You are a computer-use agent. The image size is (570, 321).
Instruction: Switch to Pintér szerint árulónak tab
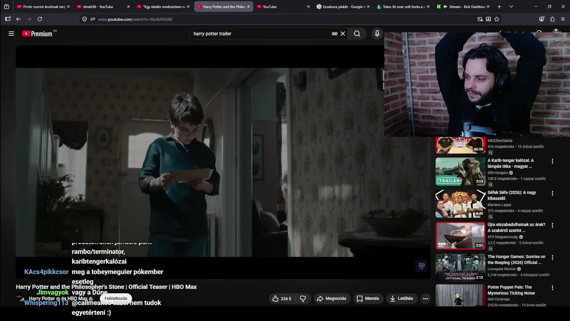[41, 7]
